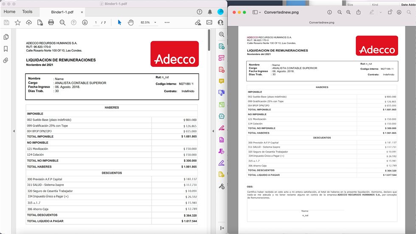Expand the highlight pen options chevron
Image resolution: width=416 pixels, height=234 pixels.
pyautogui.click(x=380, y=12)
